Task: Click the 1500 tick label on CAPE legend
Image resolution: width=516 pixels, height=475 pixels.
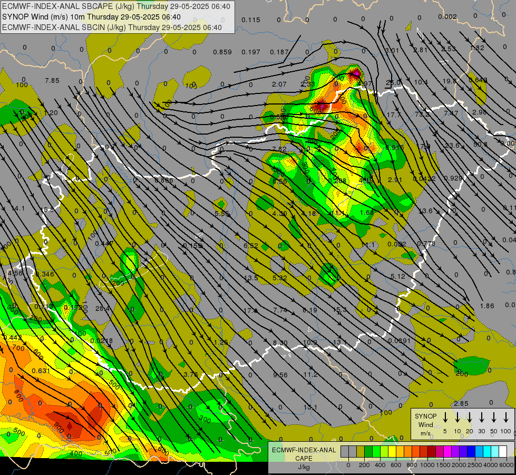Action: pos(443,465)
